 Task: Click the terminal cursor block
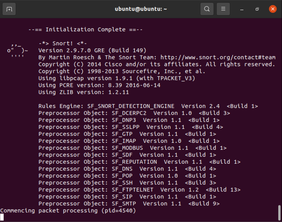pyautogui.click(x=2, y=217)
